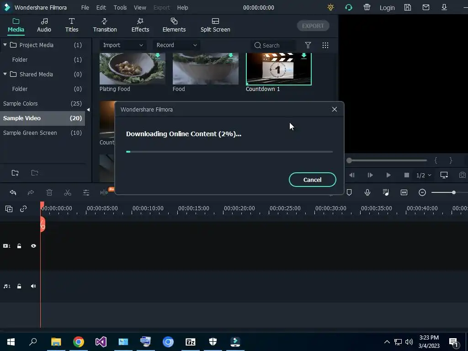Click the lightbulb tips icon
The image size is (468, 351).
330,7
